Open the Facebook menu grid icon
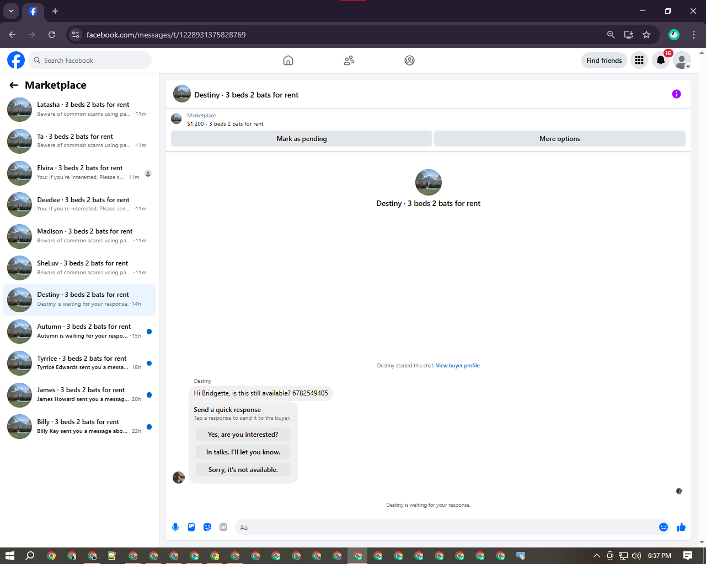Screen dimensions: 706x564 point(639,60)
